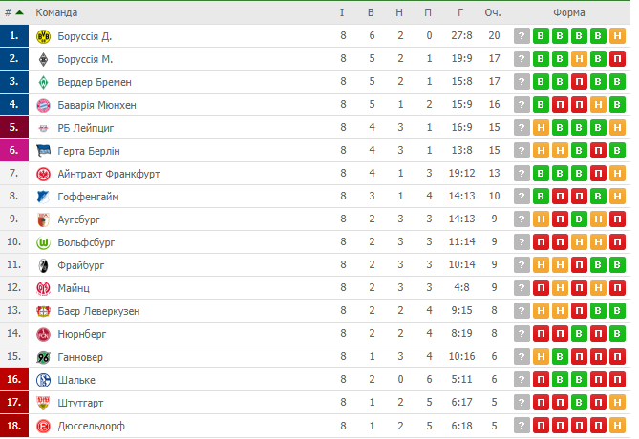Click the Schalke club crest
Image resolution: width=639 pixels, height=439 pixels.
click(x=43, y=380)
